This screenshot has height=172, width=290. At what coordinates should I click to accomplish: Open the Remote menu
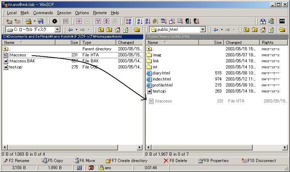pyautogui.click(x=100, y=13)
